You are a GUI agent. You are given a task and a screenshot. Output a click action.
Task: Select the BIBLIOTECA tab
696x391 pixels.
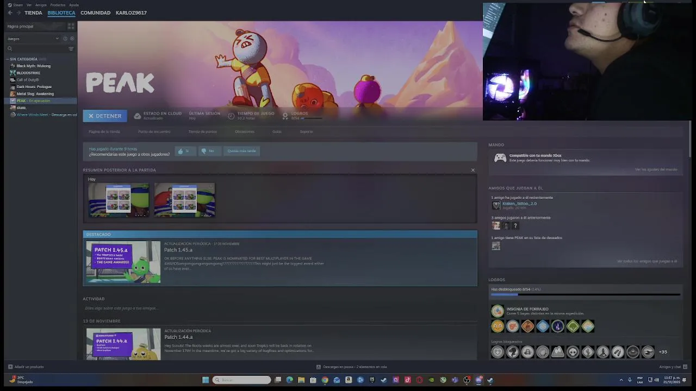click(61, 12)
